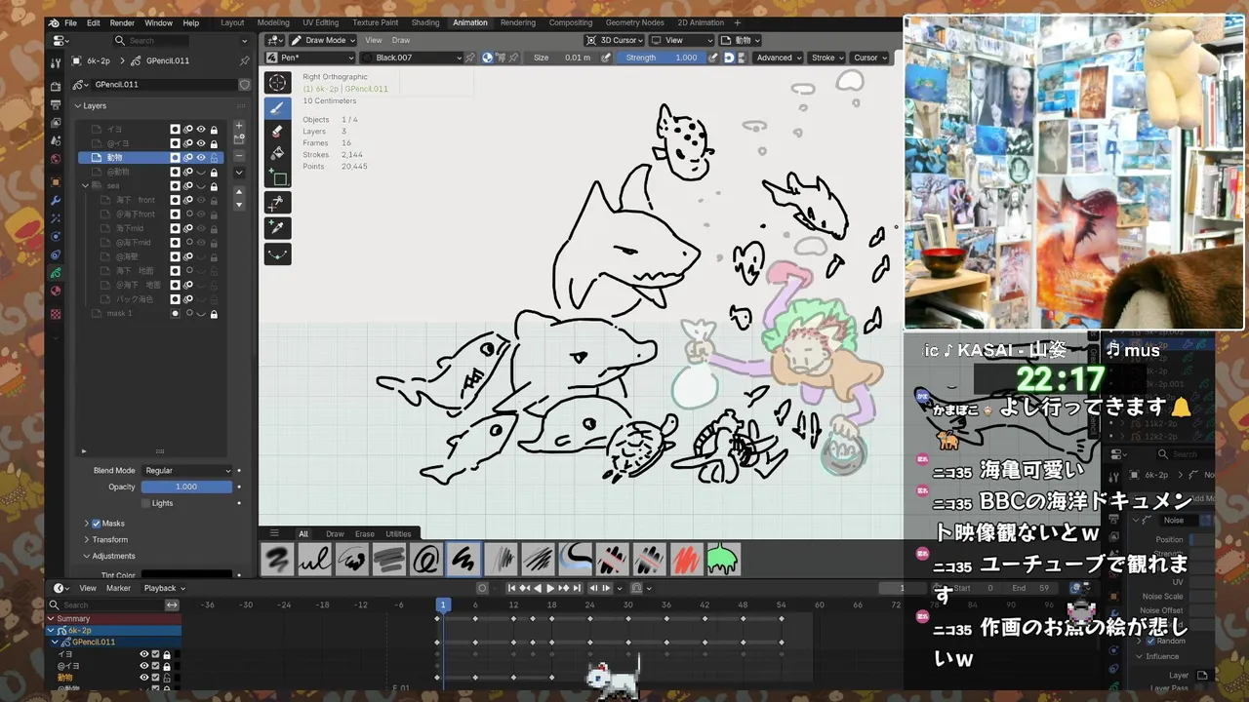Select the Trim cutter tool
Image resolution: width=1249 pixels, height=702 pixels.
pyautogui.click(x=278, y=203)
